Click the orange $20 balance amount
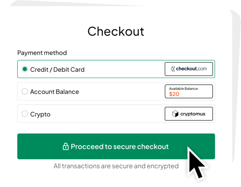This screenshot has width=241, height=187. pyautogui.click(x=174, y=94)
